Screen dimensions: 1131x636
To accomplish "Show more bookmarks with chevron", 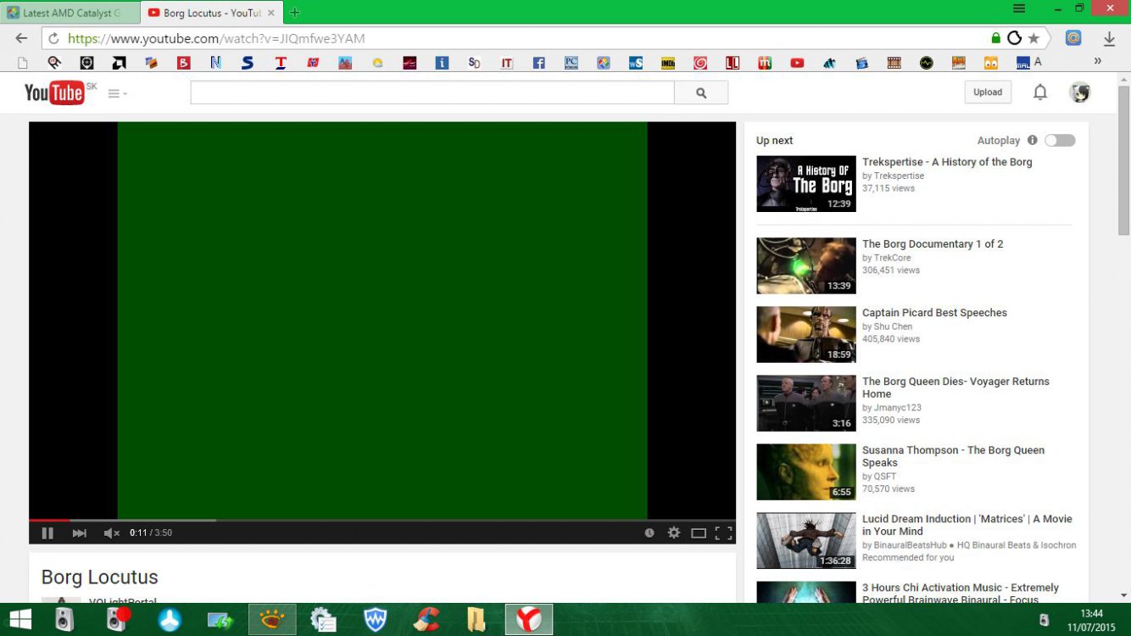I will [x=1098, y=61].
